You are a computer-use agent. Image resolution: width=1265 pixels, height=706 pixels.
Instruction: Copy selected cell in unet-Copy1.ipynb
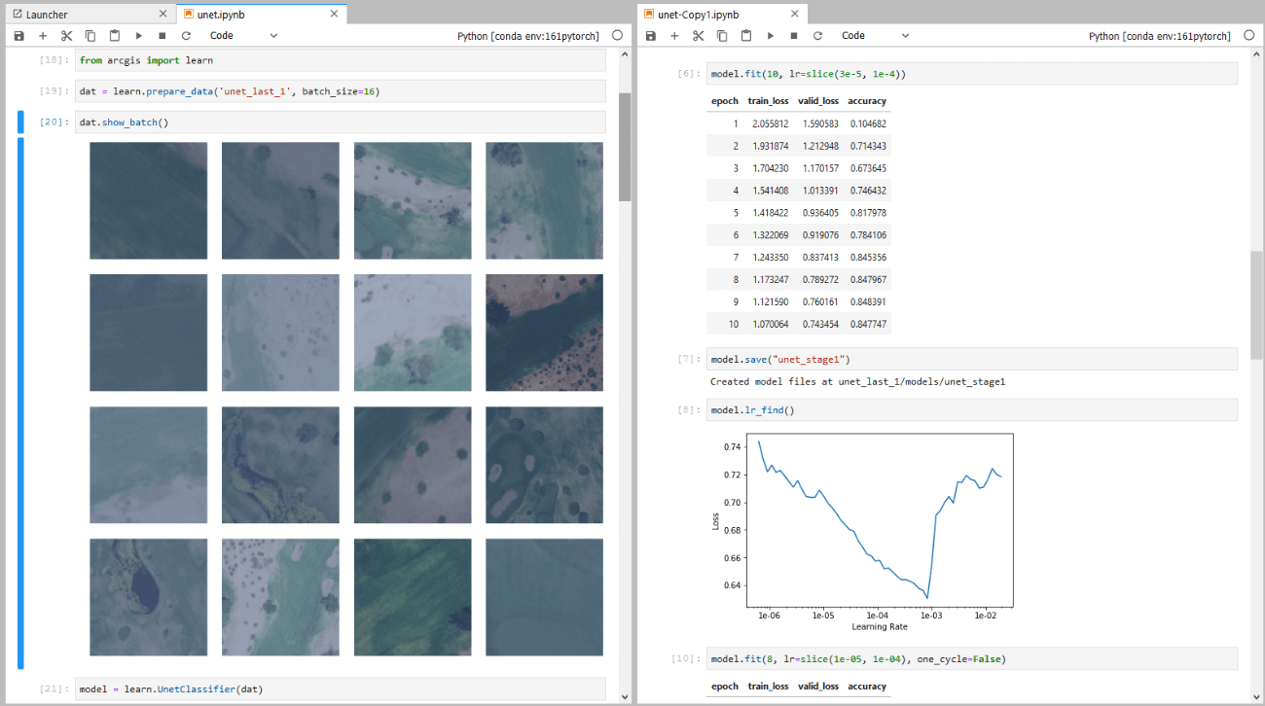(x=722, y=36)
